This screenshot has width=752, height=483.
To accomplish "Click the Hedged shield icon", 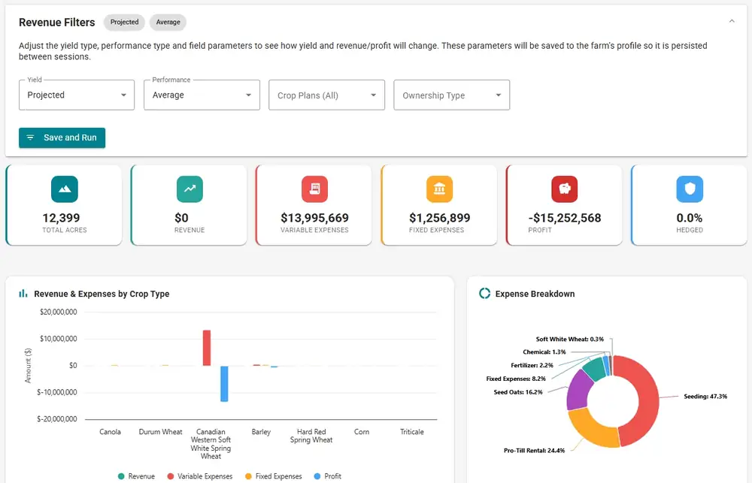I will (x=690, y=189).
